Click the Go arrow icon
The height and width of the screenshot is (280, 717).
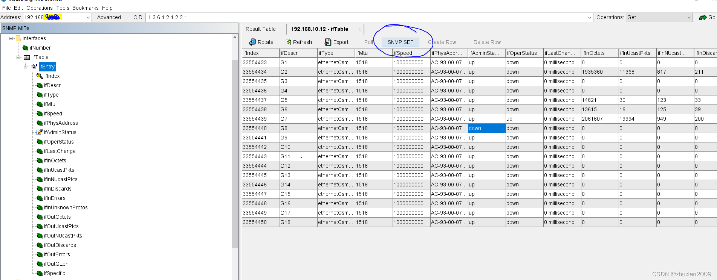point(703,17)
